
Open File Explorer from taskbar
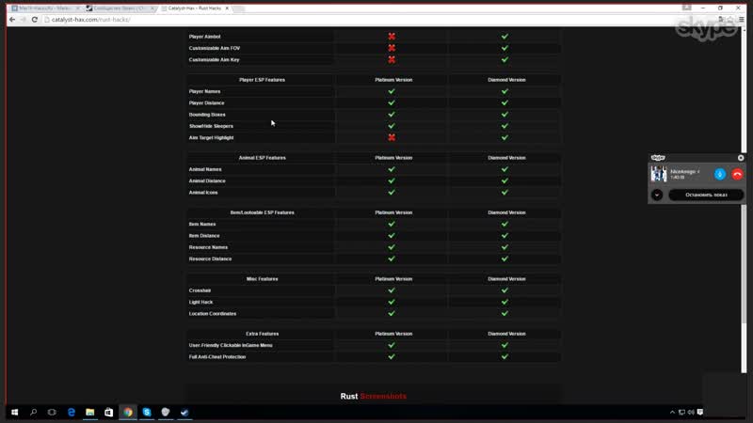(x=89, y=412)
